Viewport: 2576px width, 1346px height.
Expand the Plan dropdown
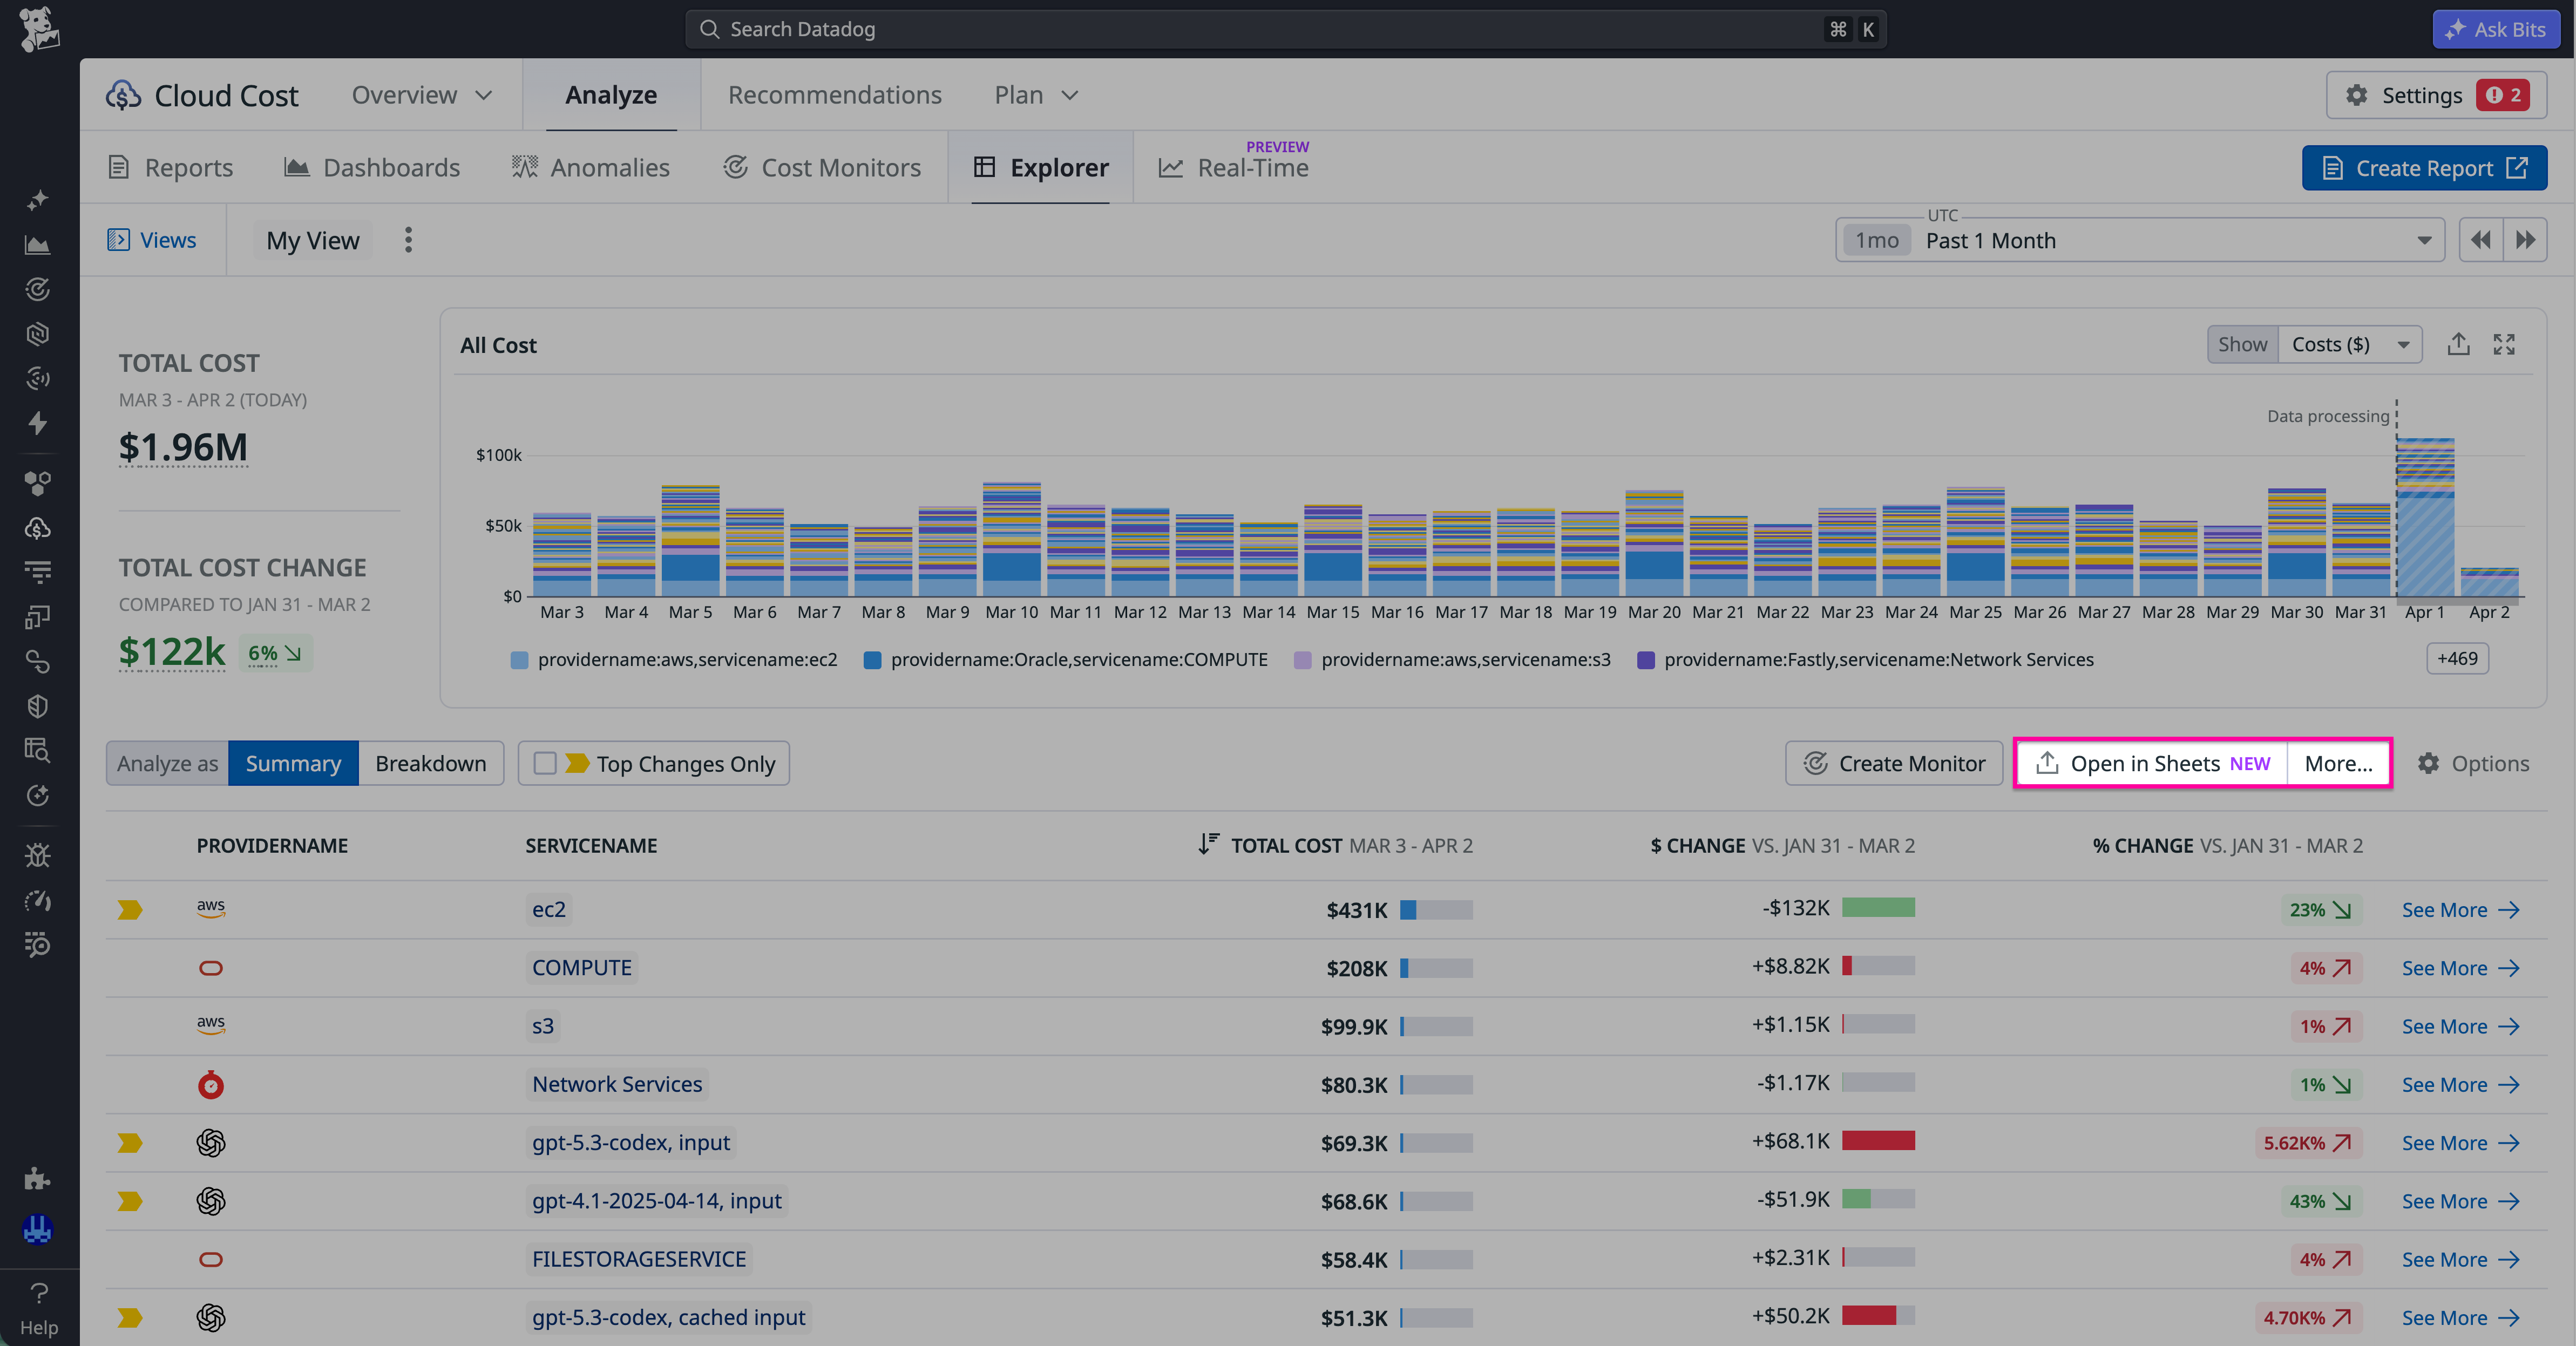coord(1037,95)
